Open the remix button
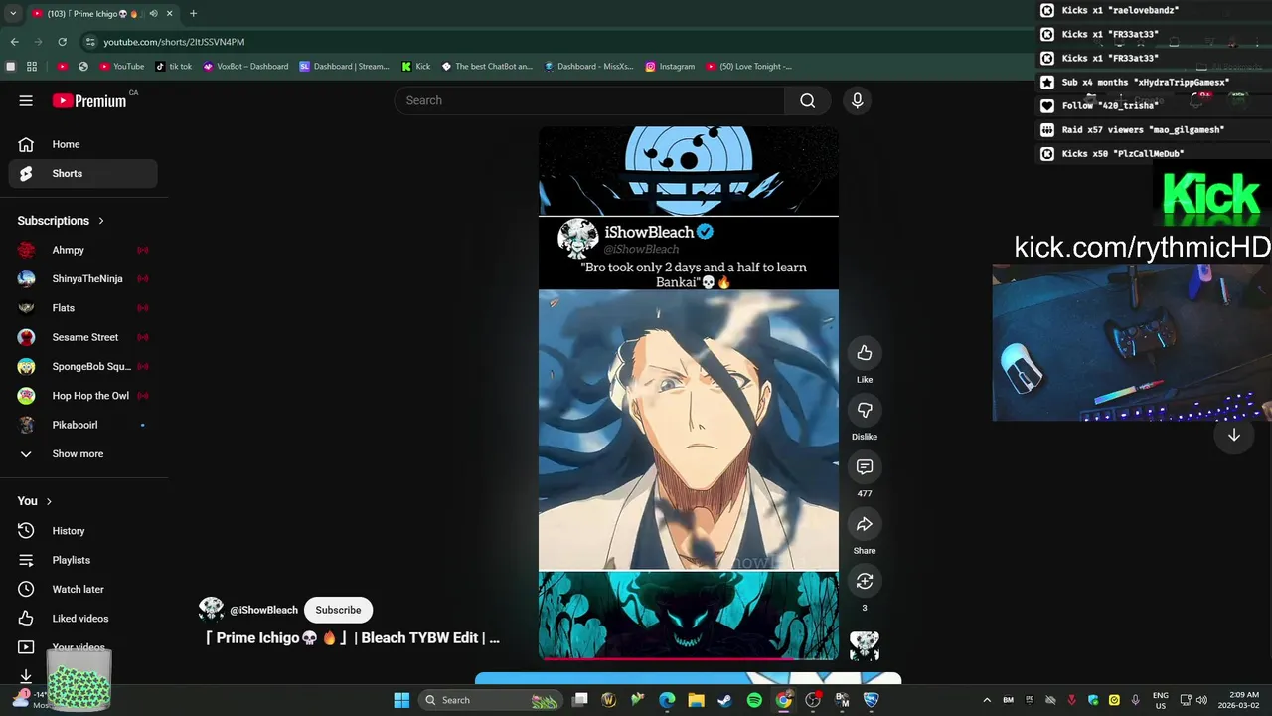 865,581
